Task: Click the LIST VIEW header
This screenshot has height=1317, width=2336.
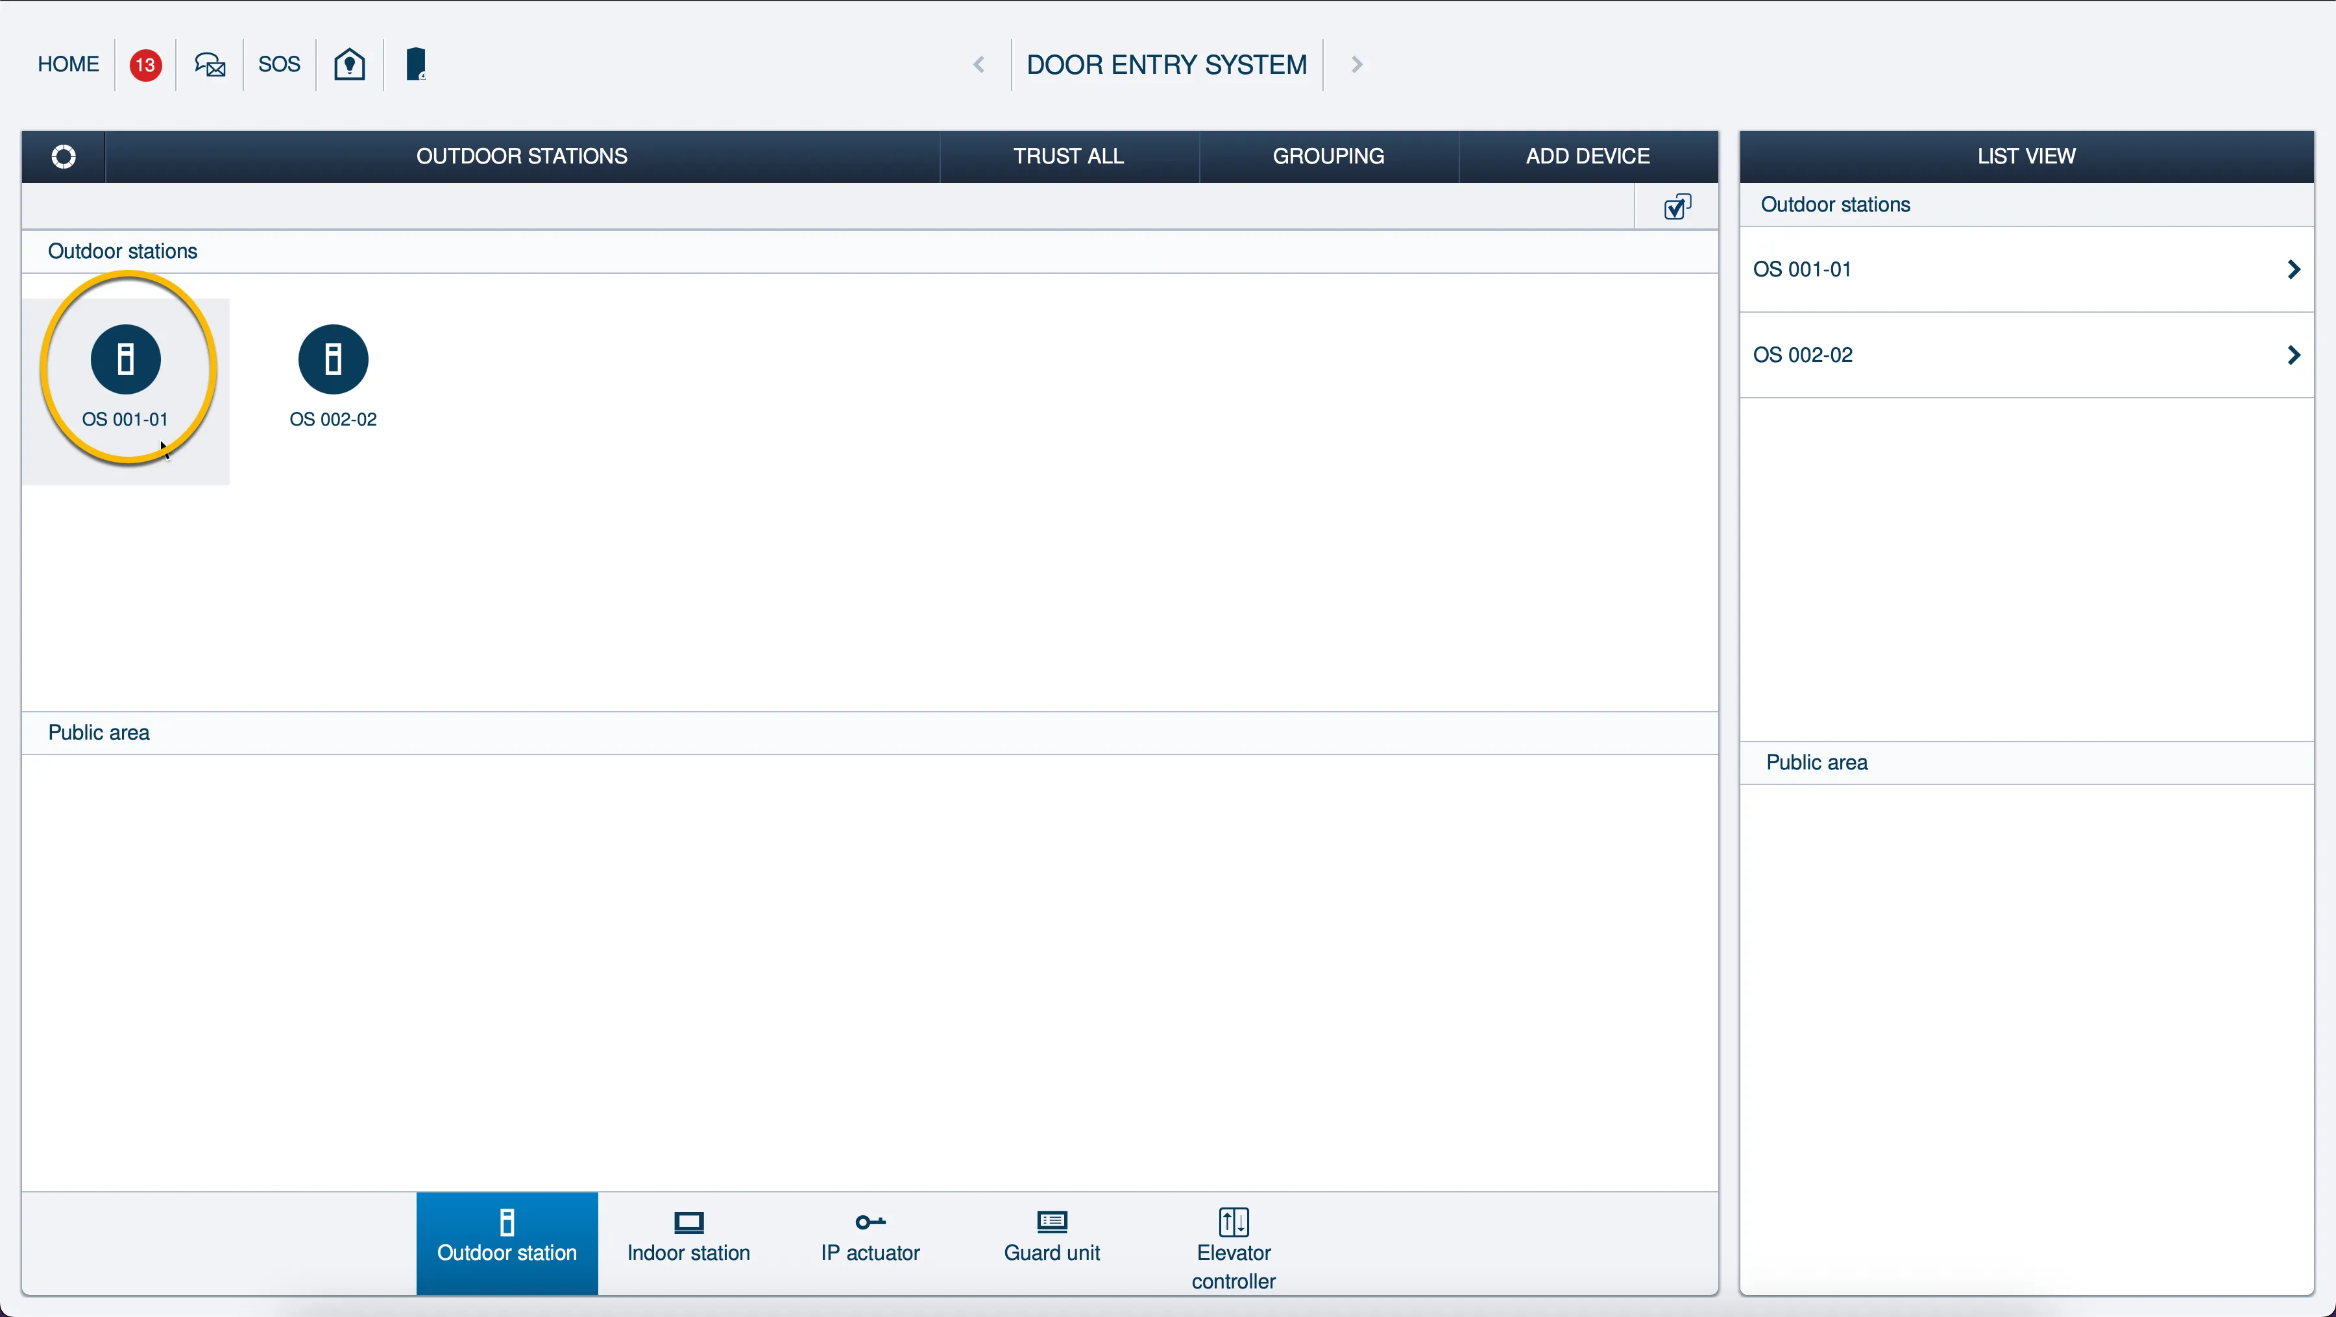Action: tap(2026, 156)
